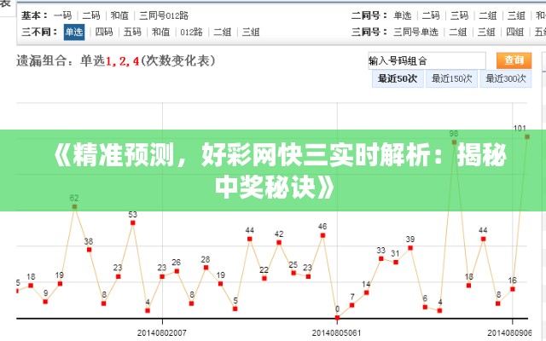Click the data point labeled 26
This screenshot has width=546, height=341.
pos(177,271)
